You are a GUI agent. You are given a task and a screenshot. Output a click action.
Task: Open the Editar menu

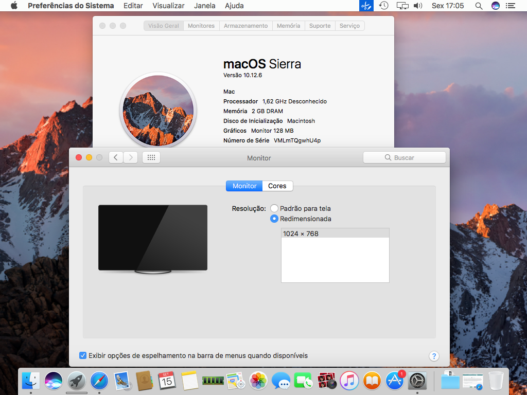tap(133, 6)
